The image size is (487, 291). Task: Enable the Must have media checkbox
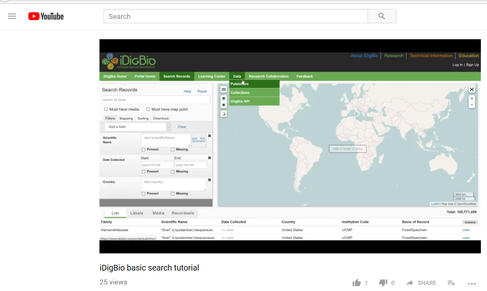coord(106,109)
